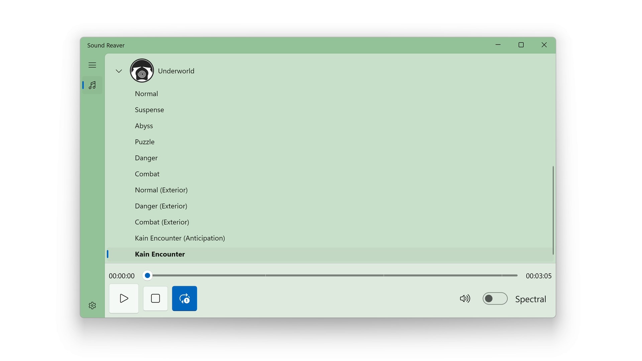Select the Puzzle track
Image resolution: width=642 pixels, height=361 pixels.
(x=144, y=142)
